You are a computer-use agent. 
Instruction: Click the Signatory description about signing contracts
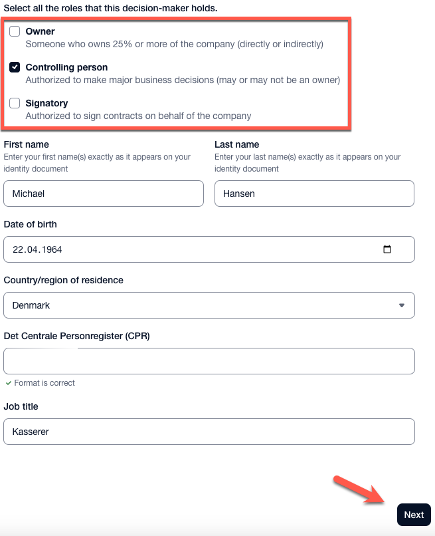coord(138,116)
